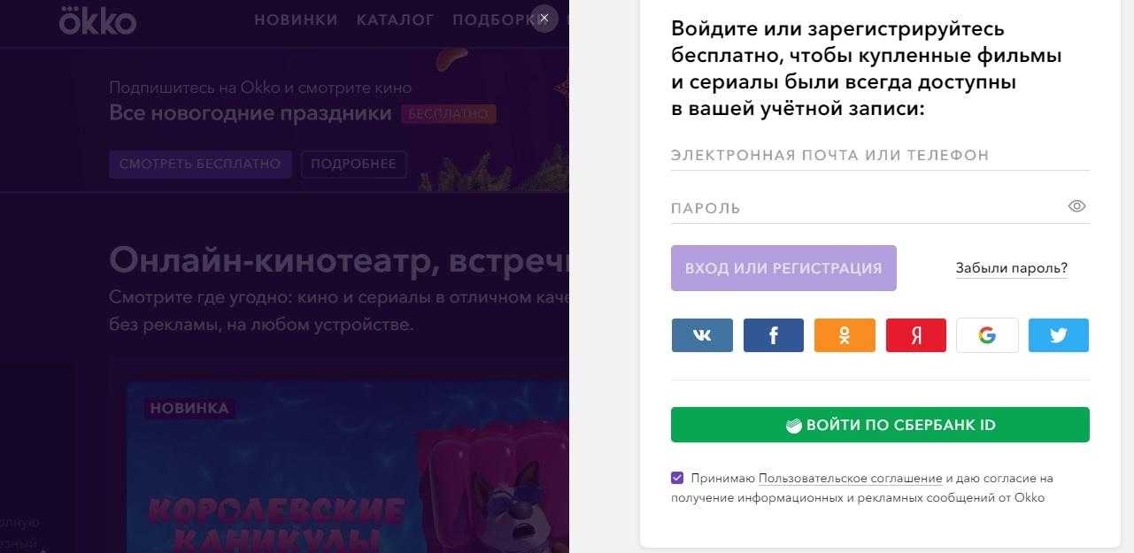
Task: Click the Смотреть бесплатно button
Action: pos(200,164)
